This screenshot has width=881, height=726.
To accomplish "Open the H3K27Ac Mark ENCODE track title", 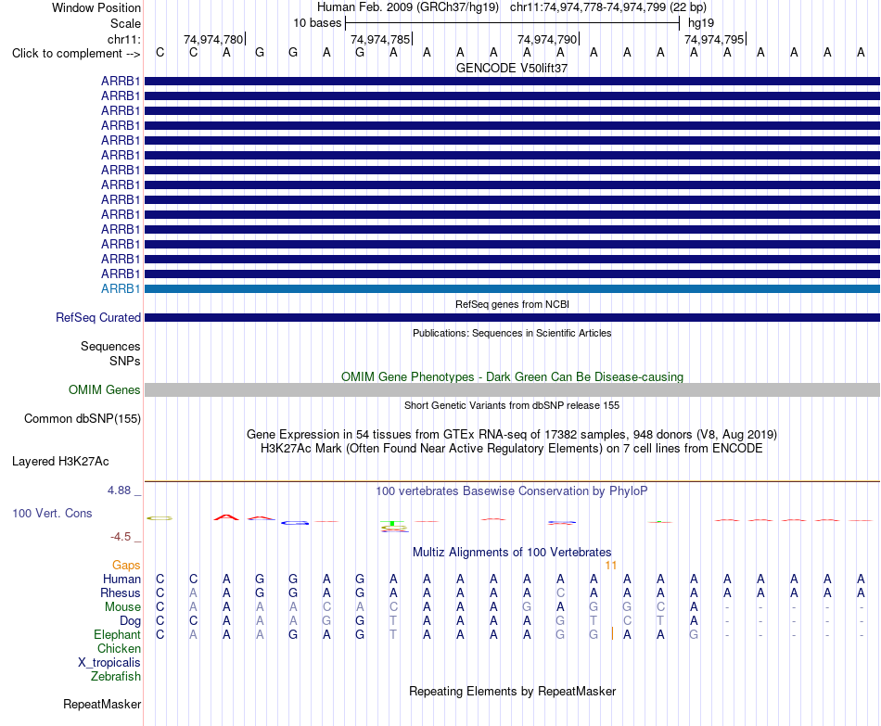I will click(x=512, y=449).
